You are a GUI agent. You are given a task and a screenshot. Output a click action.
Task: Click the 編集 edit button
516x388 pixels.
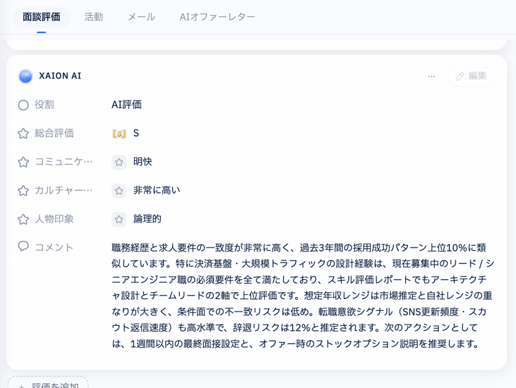click(471, 76)
